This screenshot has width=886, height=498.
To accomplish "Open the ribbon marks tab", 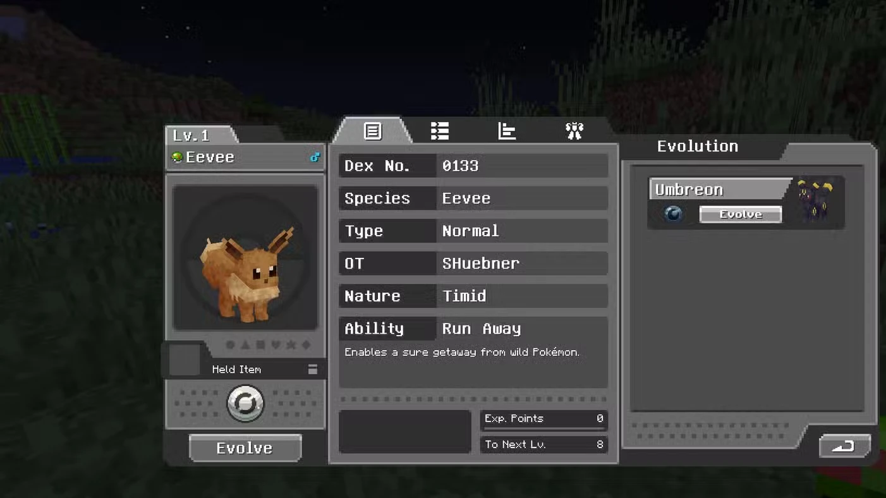I will (574, 131).
